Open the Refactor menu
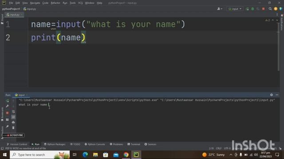The image size is (284, 159). (x=55, y=3)
